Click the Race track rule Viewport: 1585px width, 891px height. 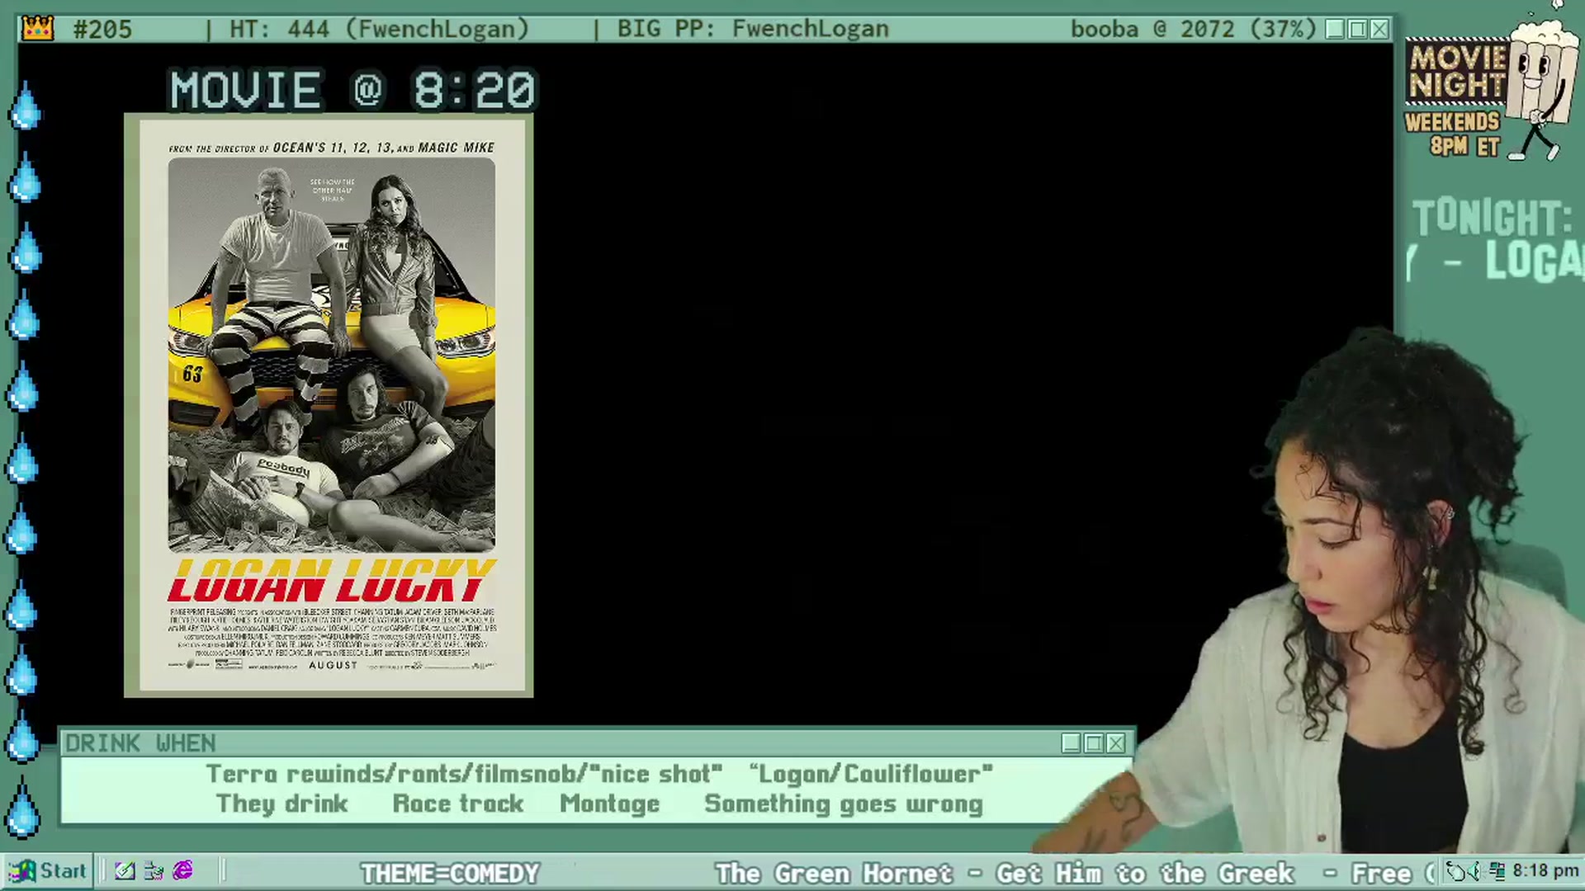(458, 804)
